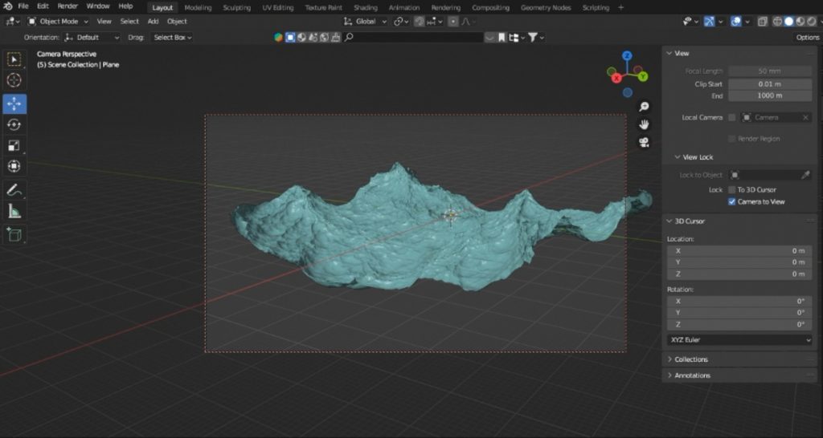Click the Options button
The height and width of the screenshot is (438, 823).
807,37
